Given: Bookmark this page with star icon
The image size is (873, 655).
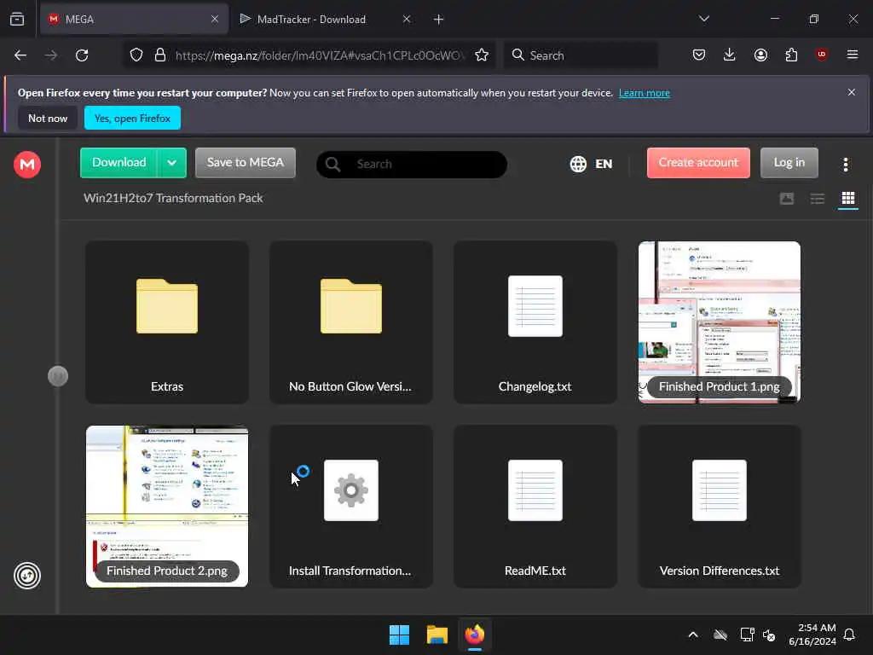Looking at the screenshot, I should coord(482,55).
